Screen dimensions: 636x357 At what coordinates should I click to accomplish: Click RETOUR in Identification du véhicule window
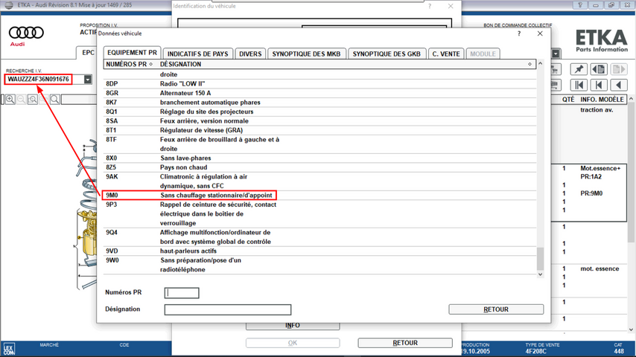(x=405, y=343)
